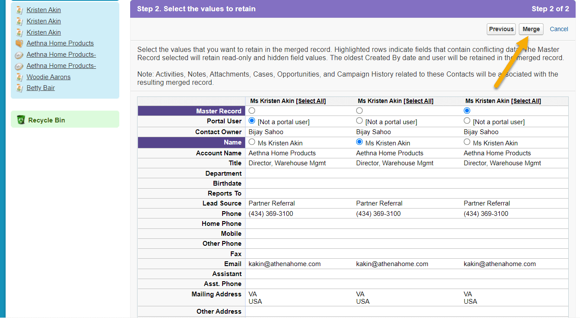Screen dimensions: 580x318
Task: Click the Previous button
Action: click(501, 29)
